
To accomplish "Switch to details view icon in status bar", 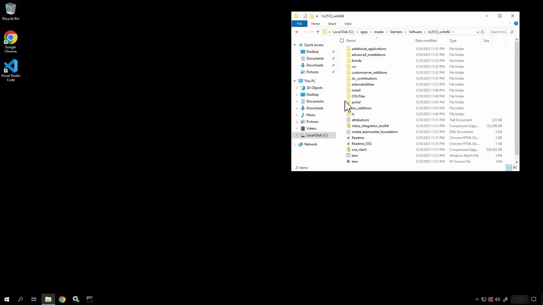I will point(509,168).
